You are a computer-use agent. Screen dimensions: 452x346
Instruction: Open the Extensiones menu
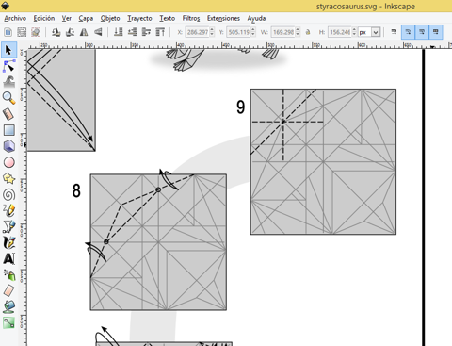point(223,18)
